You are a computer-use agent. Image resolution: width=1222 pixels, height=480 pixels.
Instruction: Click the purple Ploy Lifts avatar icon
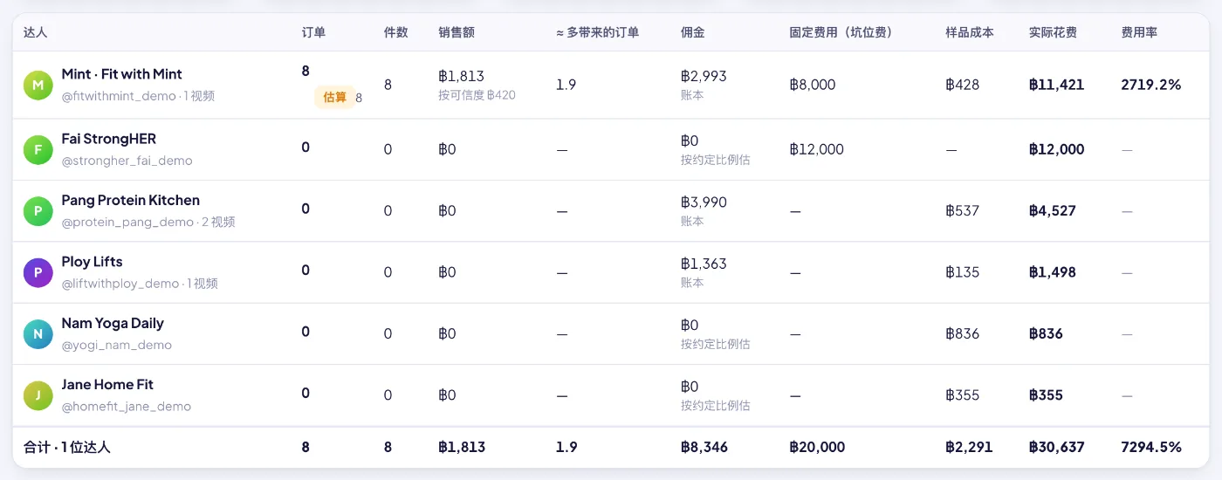[x=38, y=272]
